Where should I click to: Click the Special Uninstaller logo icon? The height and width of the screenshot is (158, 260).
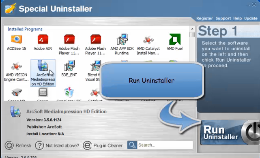[x=10, y=8]
